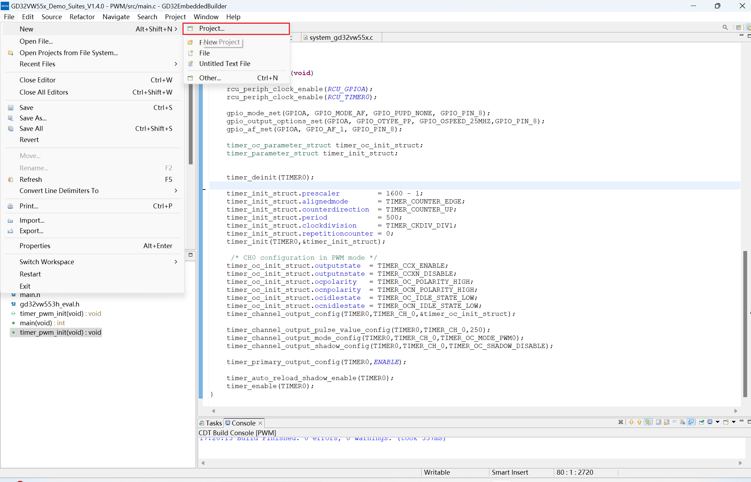751x482 pixels.
Task: Click the editor vertical scrollbar thumb
Action: click(745, 324)
